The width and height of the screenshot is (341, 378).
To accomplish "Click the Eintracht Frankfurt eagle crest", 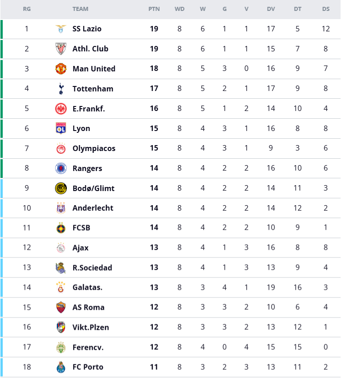I will point(60,109).
